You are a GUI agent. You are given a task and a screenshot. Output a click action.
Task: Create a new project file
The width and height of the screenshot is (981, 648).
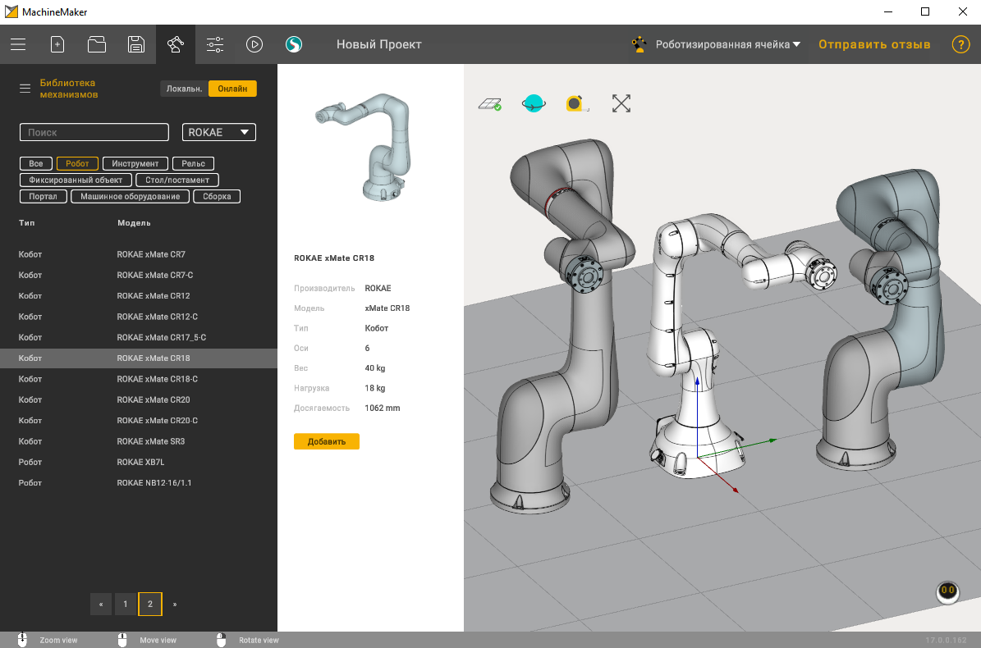click(57, 44)
